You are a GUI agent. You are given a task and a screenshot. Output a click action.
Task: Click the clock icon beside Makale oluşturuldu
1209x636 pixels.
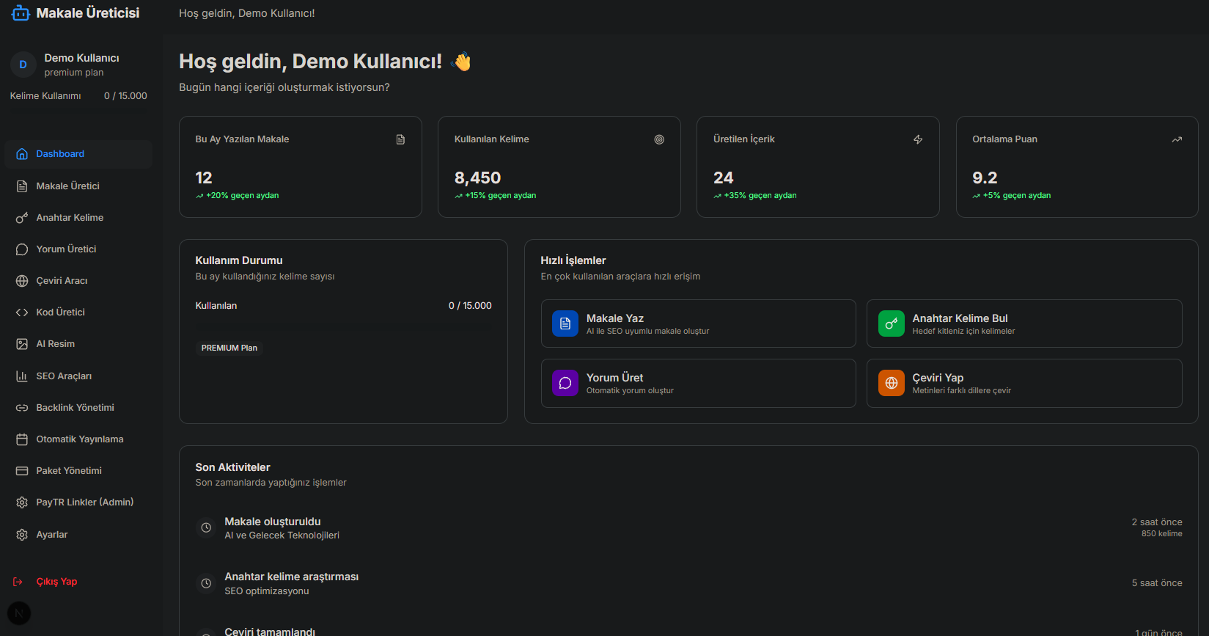pos(207,527)
